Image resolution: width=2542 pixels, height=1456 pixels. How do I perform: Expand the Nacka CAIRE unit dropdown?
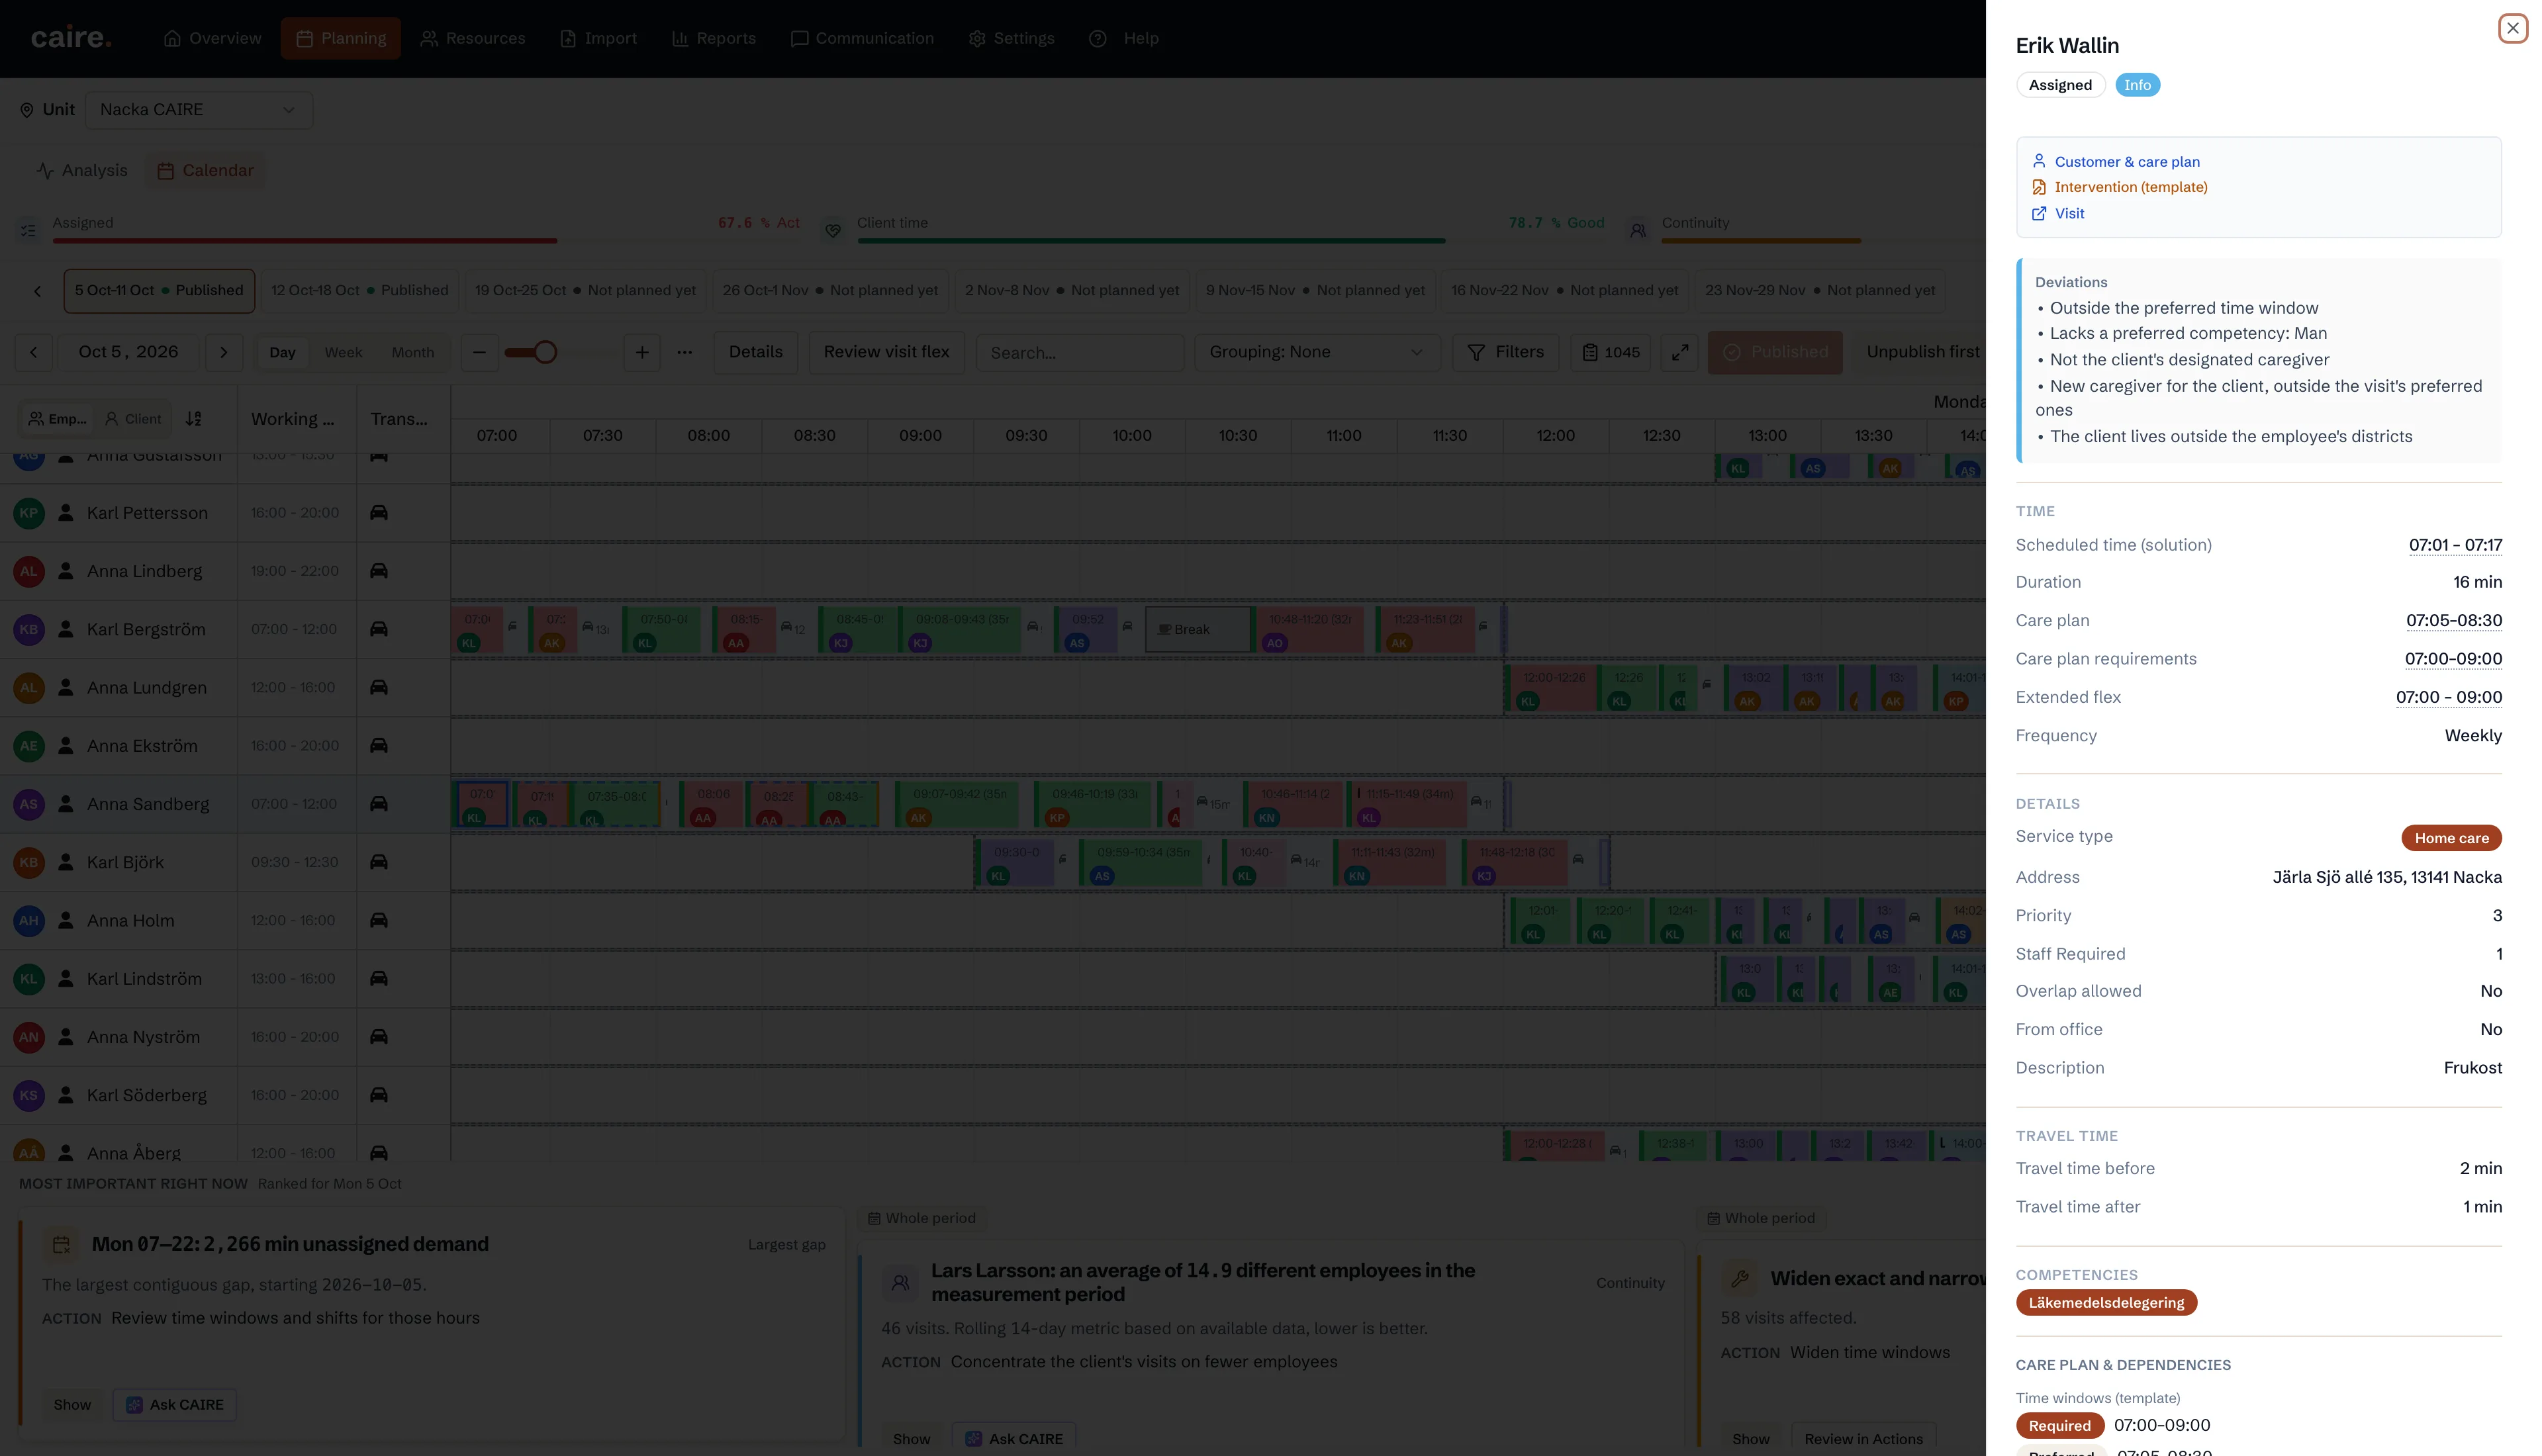199,110
